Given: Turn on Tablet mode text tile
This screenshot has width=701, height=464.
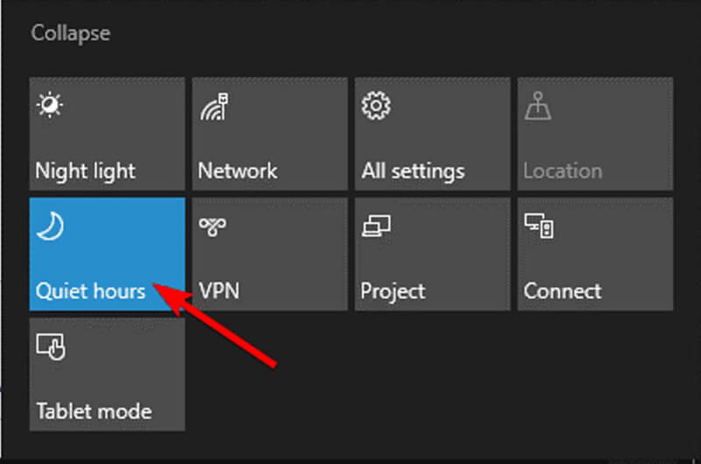Looking at the screenshot, I should [94, 411].
